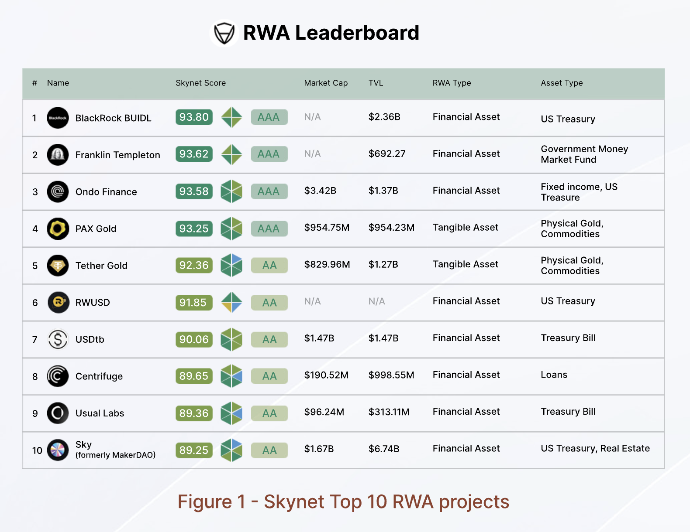Click the $998.55M TVL value
This screenshot has width=690, height=532.
(391, 375)
